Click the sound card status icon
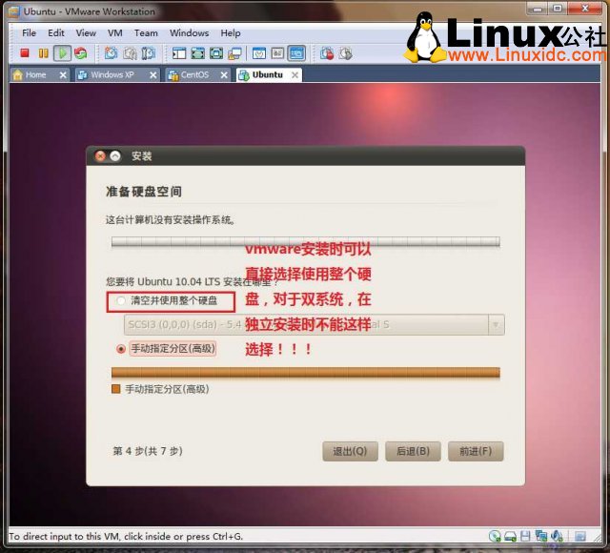Viewport: 610px width, 553px height. (x=557, y=536)
